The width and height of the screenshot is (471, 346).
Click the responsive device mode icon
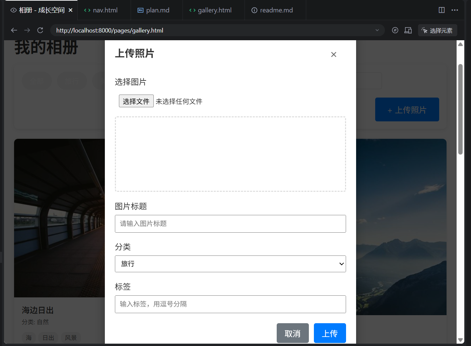(x=408, y=30)
